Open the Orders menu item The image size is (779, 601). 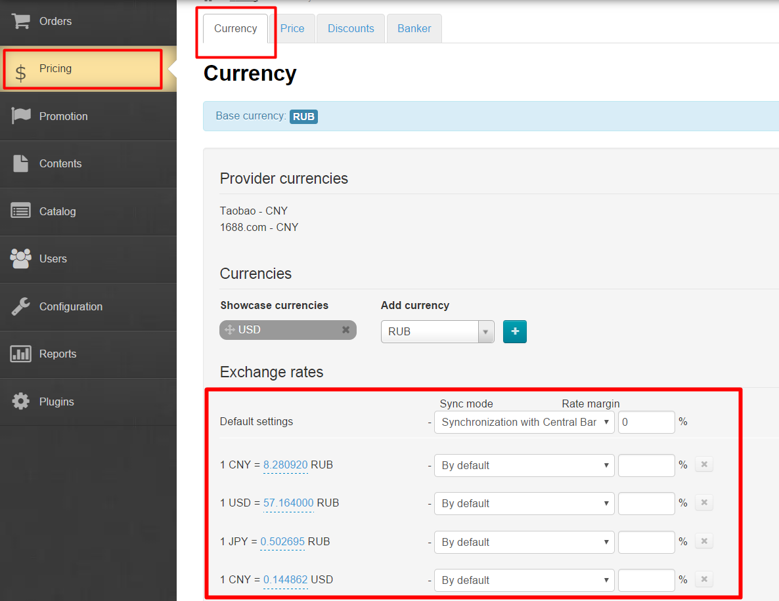pyautogui.click(x=89, y=22)
